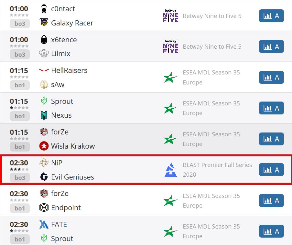
Task: Click the x6tence team logo
Action: tap(44, 40)
